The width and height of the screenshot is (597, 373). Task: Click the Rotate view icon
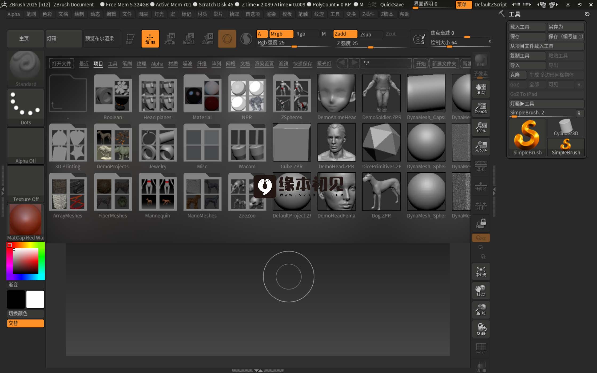tap(481, 329)
